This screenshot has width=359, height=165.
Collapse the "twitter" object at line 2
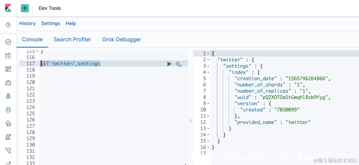click(208, 60)
